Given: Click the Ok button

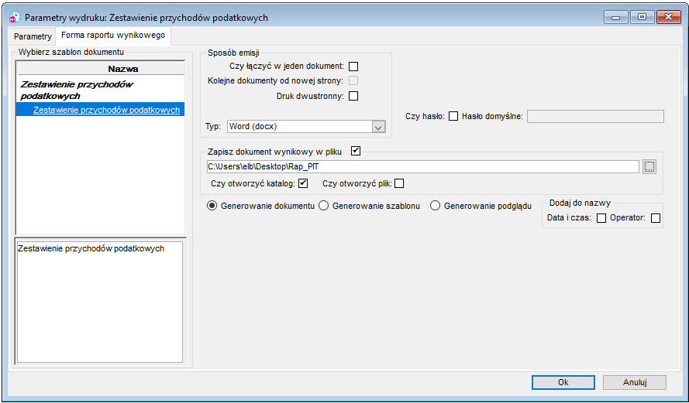Looking at the screenshot, I should click(x=563, y=382).
